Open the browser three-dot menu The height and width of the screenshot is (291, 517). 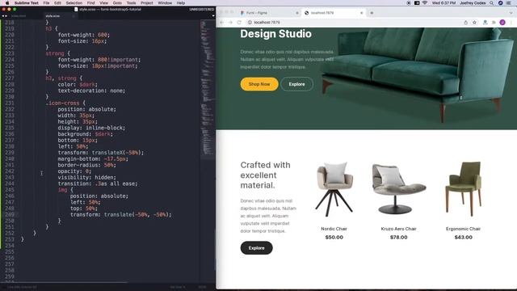pos(511,23)
